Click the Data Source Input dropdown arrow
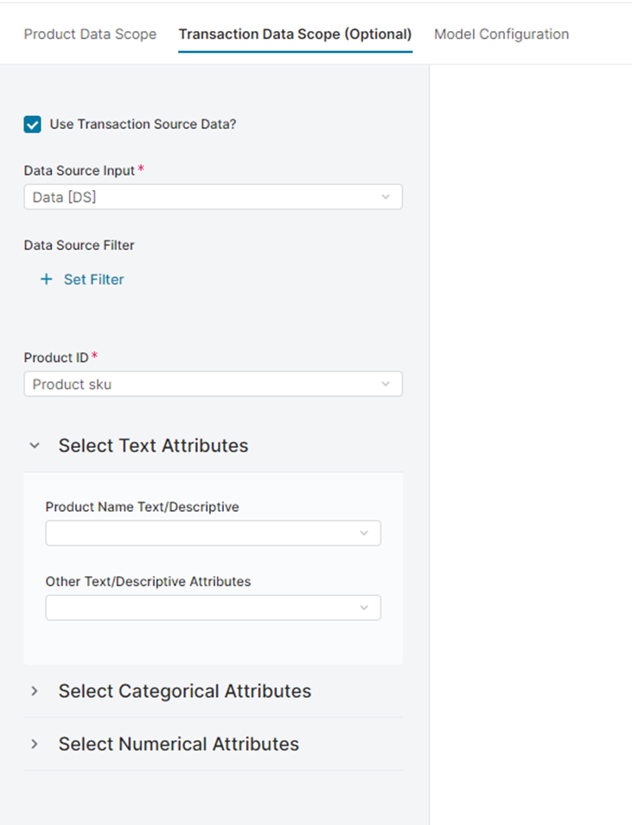This screenshot has width=632, height=825. coord(386,197)
